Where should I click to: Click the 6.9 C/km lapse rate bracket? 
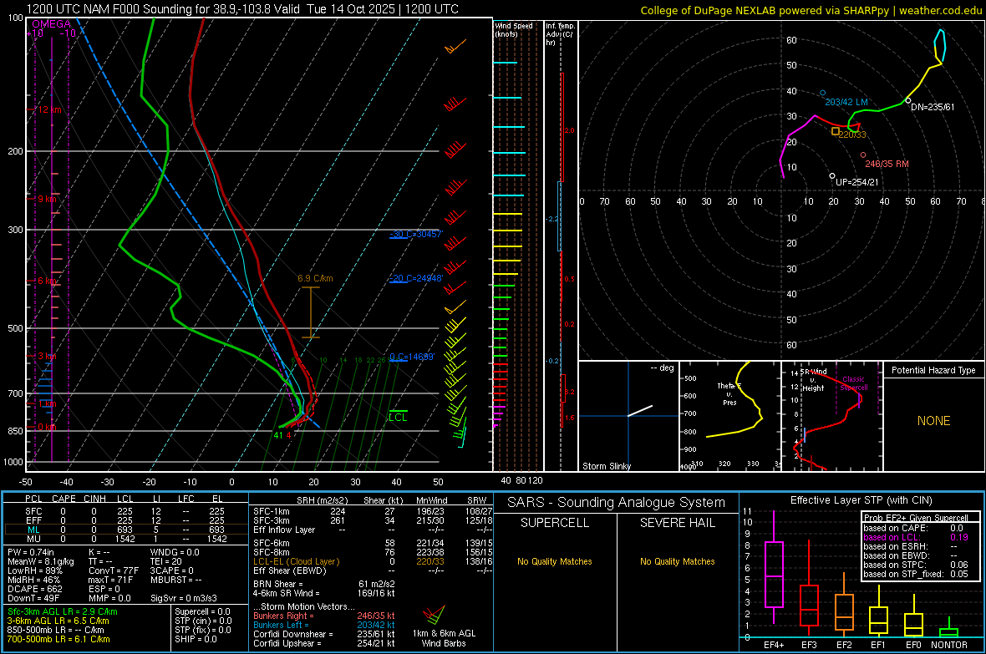(311, 312)
